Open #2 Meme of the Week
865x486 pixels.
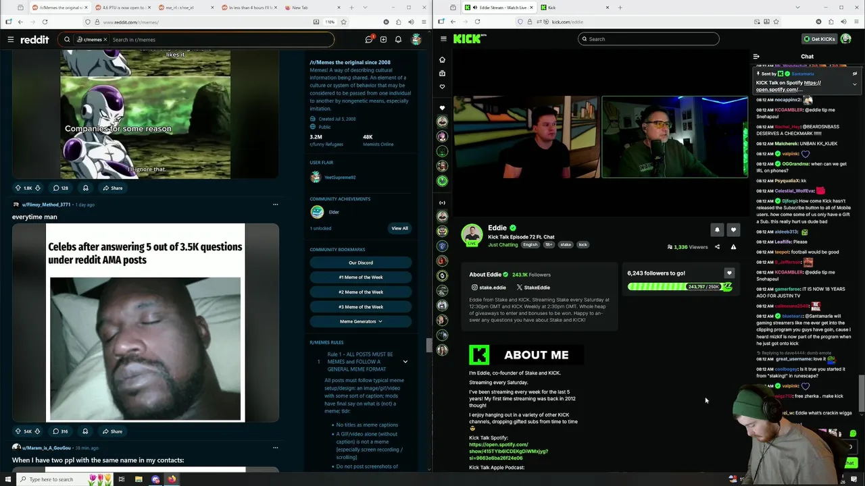(360, 292)
